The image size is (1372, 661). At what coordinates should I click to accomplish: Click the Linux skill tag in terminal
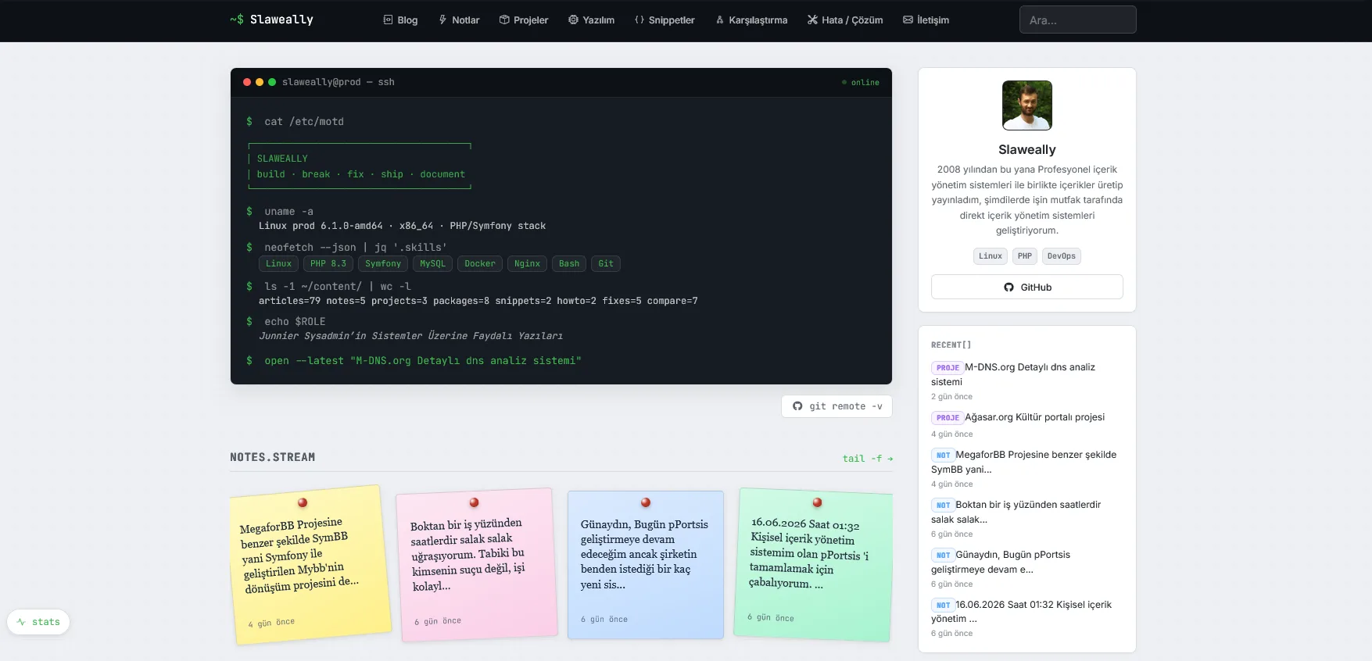(x=278, y=264)
